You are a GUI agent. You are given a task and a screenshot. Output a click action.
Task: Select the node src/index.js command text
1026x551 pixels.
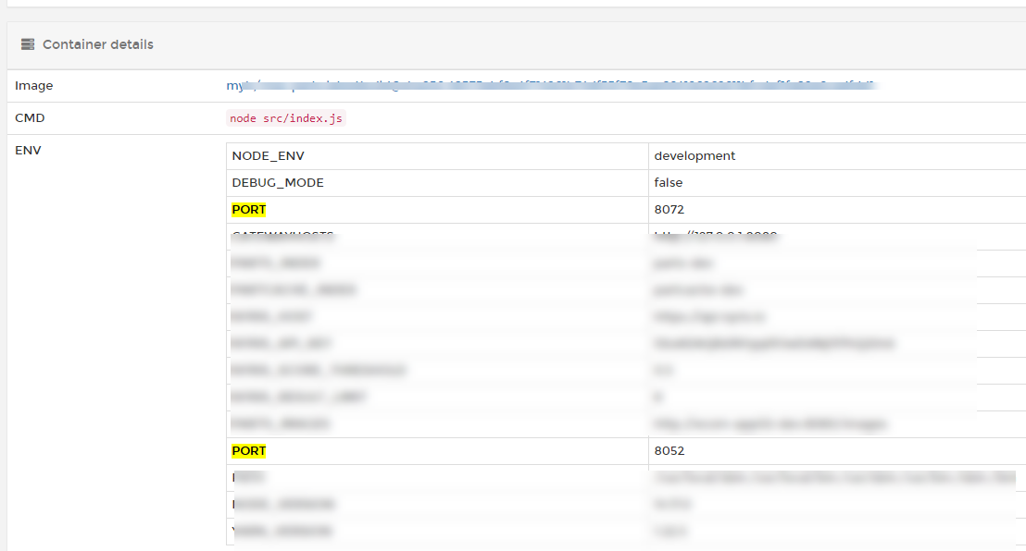(286, 118)
